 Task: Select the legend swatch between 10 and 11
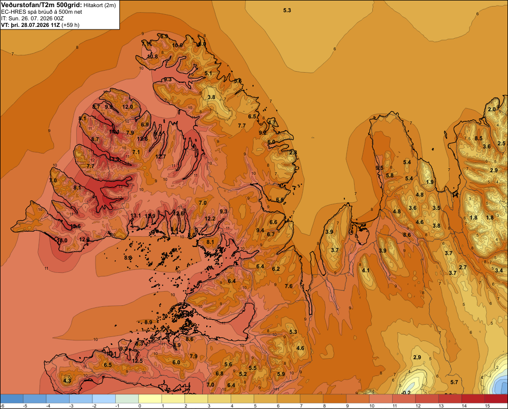pyautogui.click(x=380, y=399)
